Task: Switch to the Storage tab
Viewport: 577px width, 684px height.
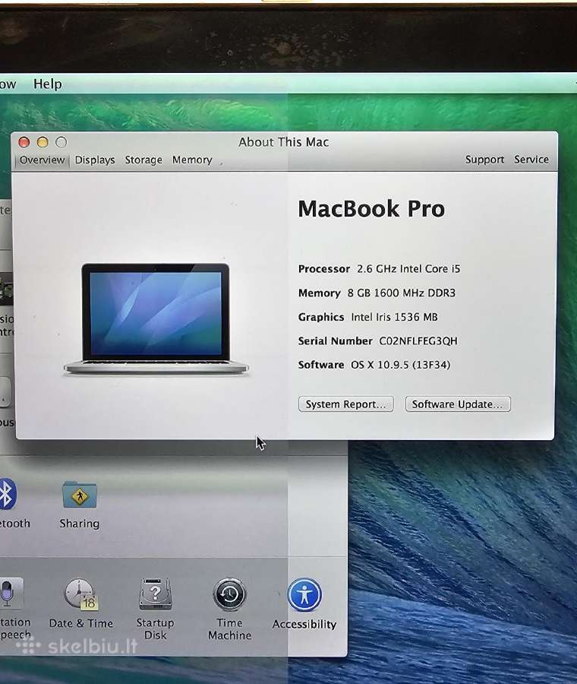Action: [x=143, y=160]
